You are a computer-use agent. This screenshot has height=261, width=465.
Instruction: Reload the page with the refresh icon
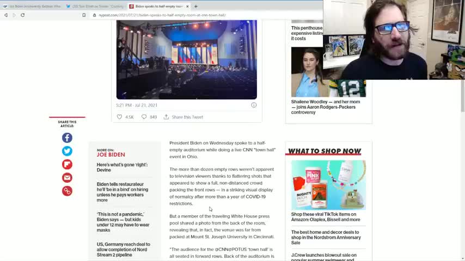pos(23,15)
